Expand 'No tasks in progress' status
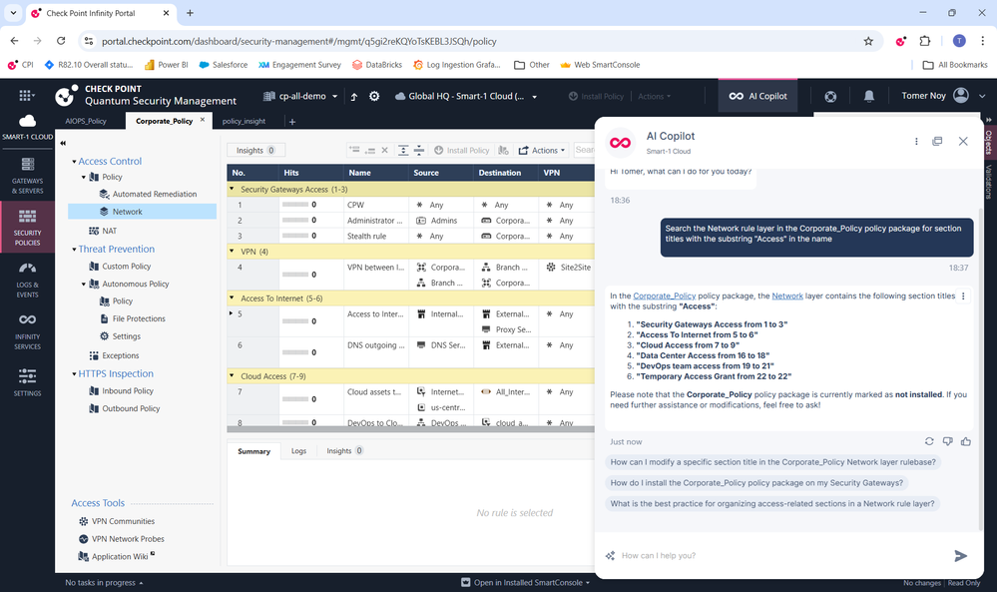 [x=104, y=582]
